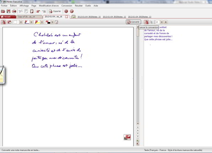Open the 2013-01-04 IRISNotes_15 link
The width and height of the screenshot is (212, 153).
(89, 17)
